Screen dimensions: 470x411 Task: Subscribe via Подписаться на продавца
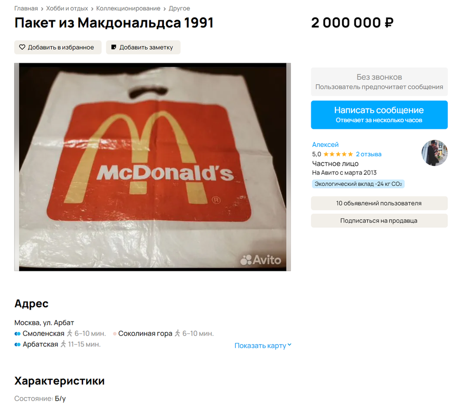point(379,220)
